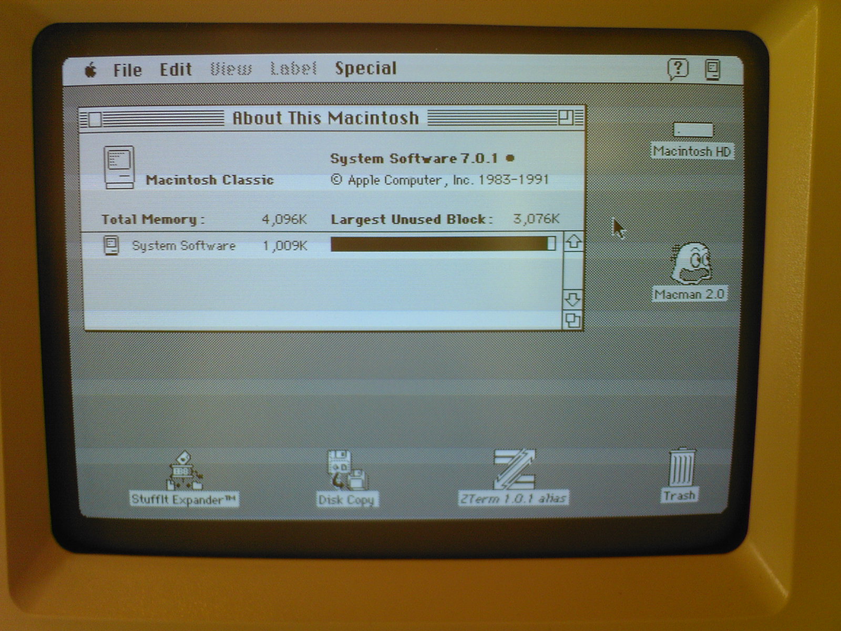The image size is (841, 631).
Task: Open the Apple menu
Action: [91, 69]
